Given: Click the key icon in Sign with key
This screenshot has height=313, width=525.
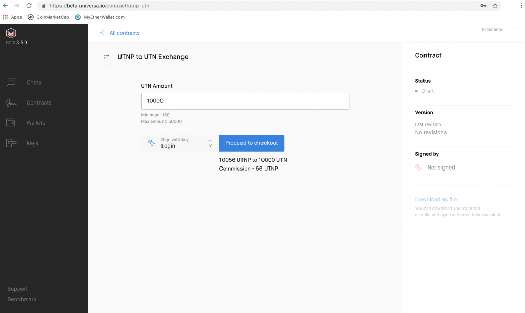Looking at the screenshot, I should [x=151, y=143].
